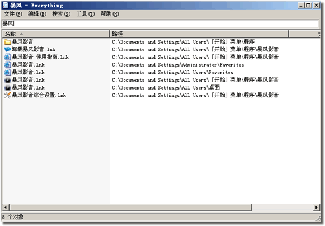Image resolution: width=325 pixels, height=226 pixels.
Task: Open the 搜索(S) menu
Action: click(x=62, y=14)
